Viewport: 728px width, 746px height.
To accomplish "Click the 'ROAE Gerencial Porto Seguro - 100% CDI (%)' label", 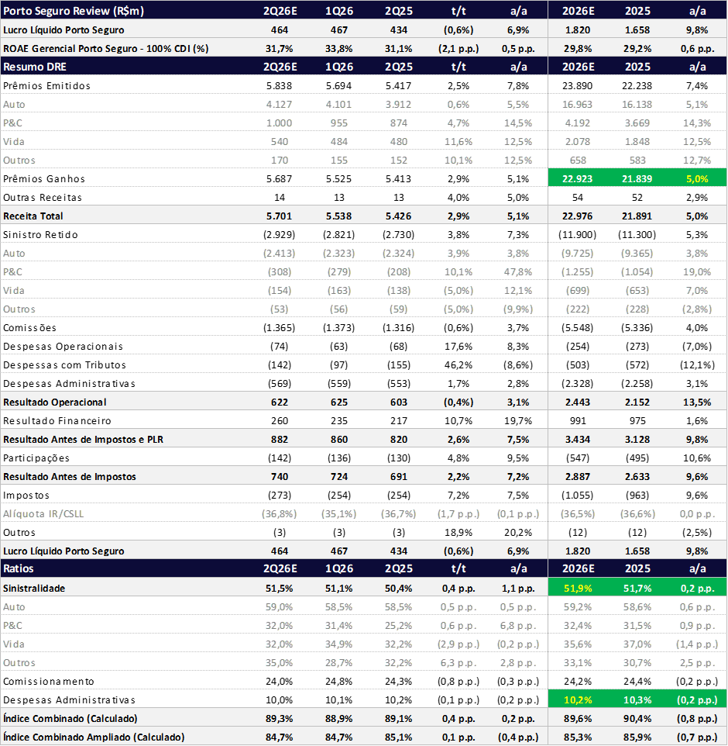I will coord(106,49).
